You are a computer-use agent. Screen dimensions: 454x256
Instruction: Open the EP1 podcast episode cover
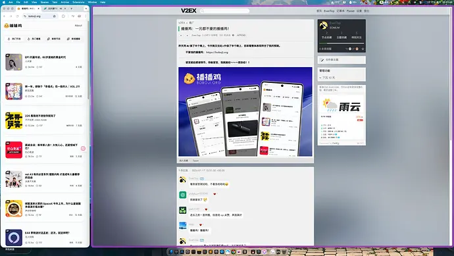pyautogui.click(x=14, y=62)
